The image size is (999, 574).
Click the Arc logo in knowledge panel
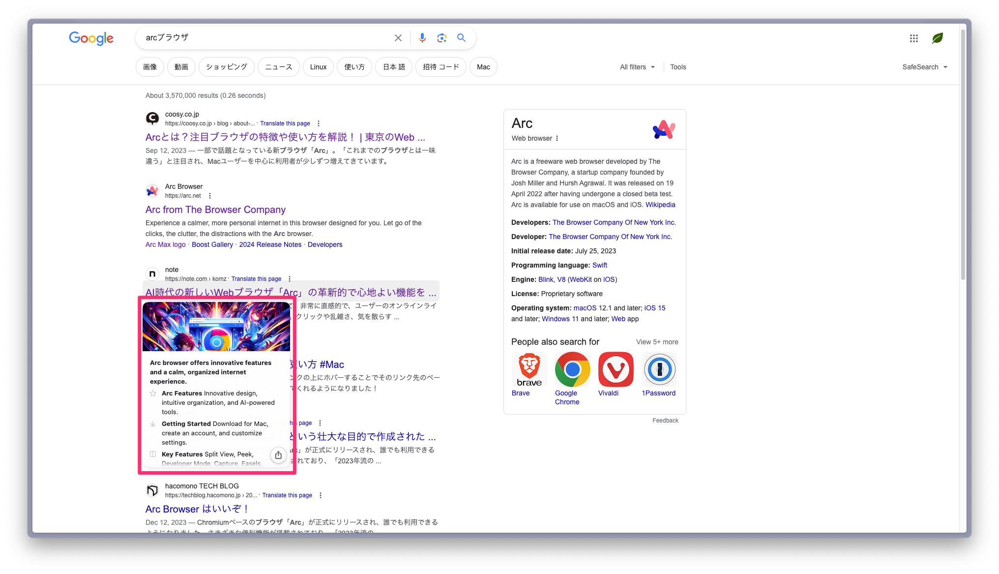coord(664,129)
